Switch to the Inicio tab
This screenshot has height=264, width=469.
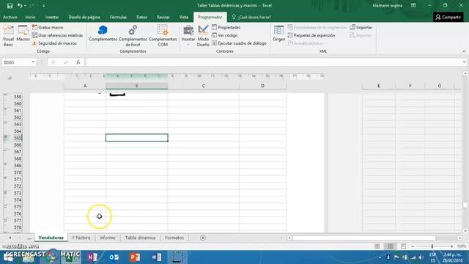click(x=30, y=18)
